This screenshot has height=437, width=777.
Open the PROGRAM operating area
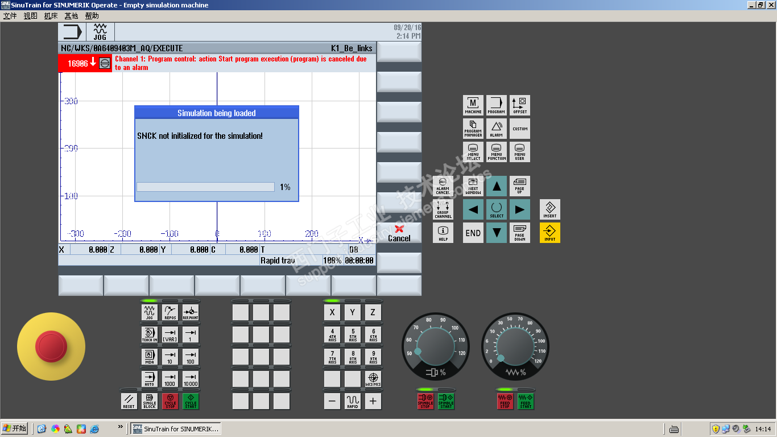point(497,105)
